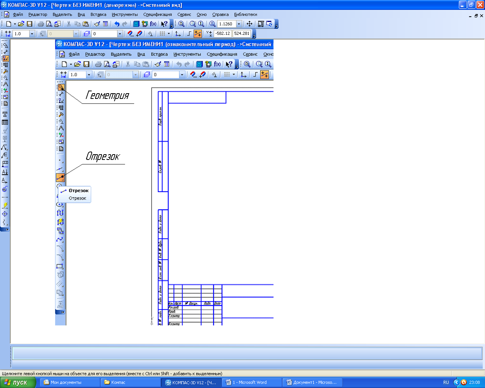Image resolution: width=485 pixels, height=388 pixels.
Task: Click the zoom scale magnifier next to 1.1260
Action: click(x=213, y=24)
